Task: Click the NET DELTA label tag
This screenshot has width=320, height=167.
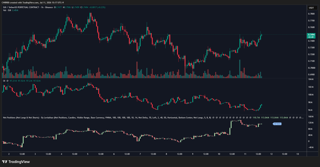Action: pyautogui.click(x=277, y=124)
